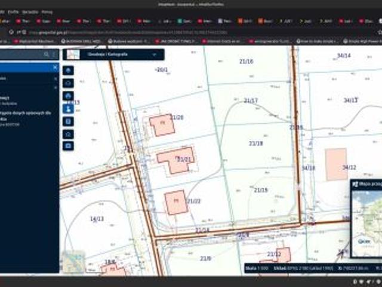Click parcel label 21/18 on the map
The image size is (382, 287).
(x=255, y=143)
